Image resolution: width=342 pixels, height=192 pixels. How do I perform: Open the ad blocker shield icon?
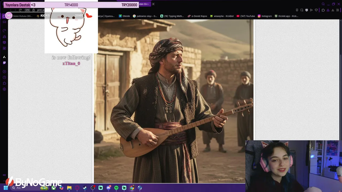point(306,10)
